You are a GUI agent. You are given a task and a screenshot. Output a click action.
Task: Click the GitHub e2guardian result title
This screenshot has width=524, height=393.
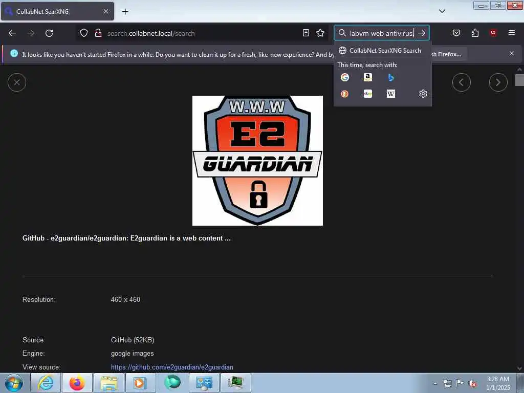point(126,238)
